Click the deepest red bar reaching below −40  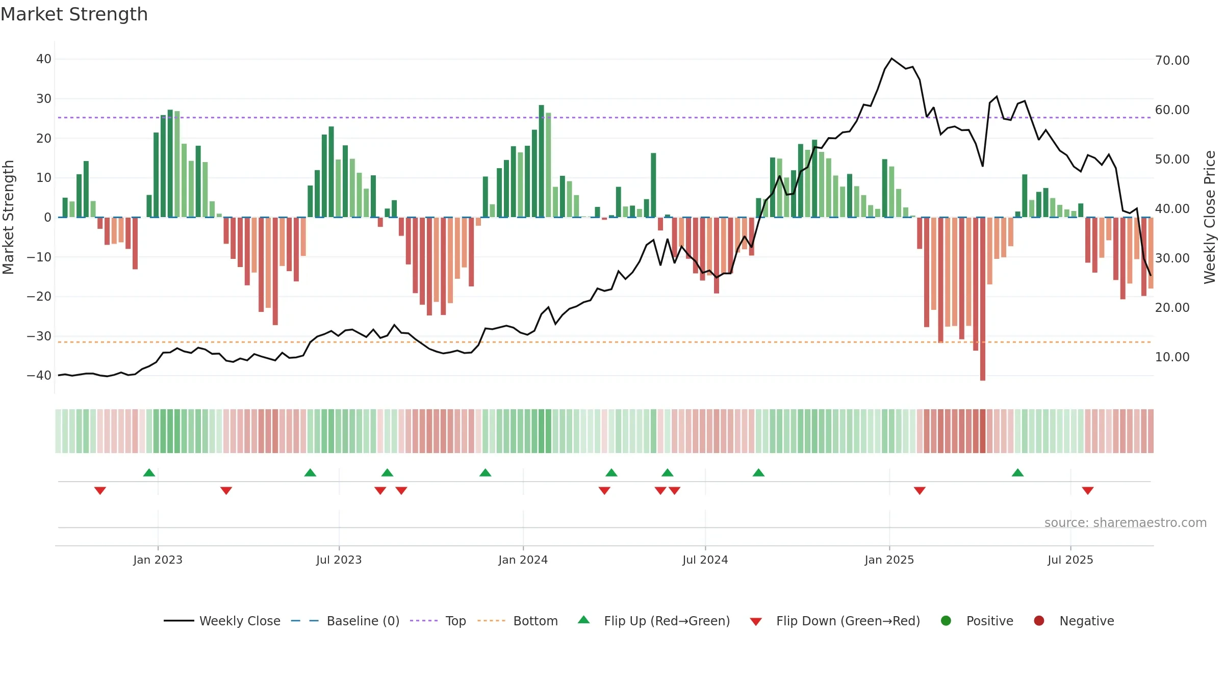tap(982, 299)
